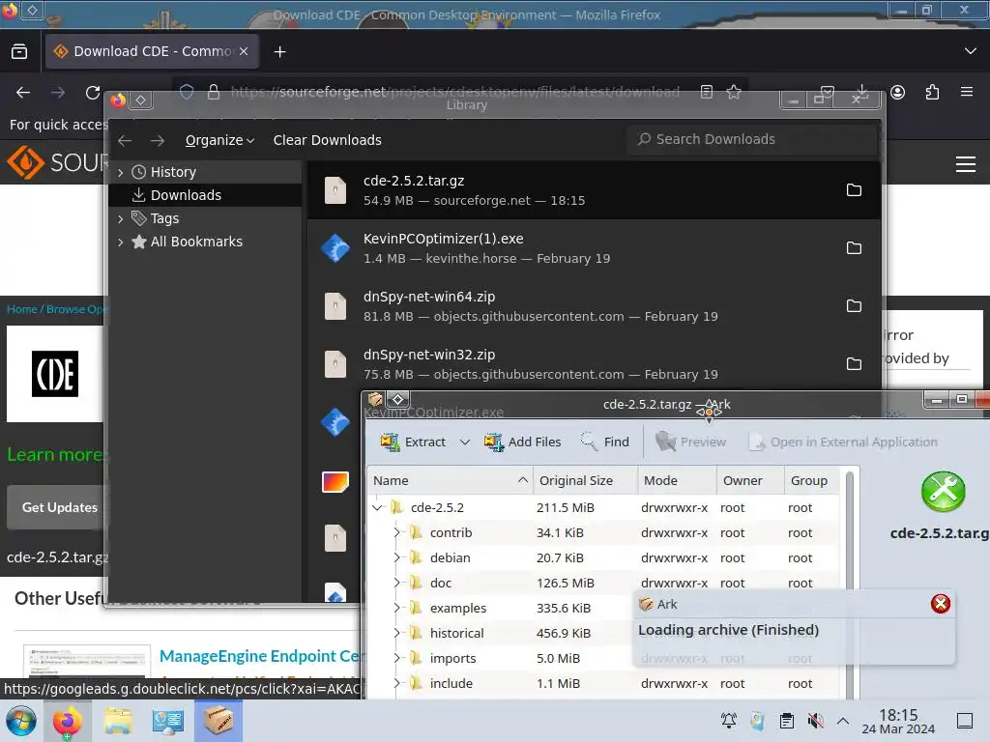The height and width of the screenshot is (742, 990).
Task: Click Owner column header in Ark
Action: [750, 481]
